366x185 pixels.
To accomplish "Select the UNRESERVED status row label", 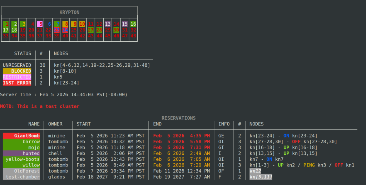I will click(x=17, y=65).
